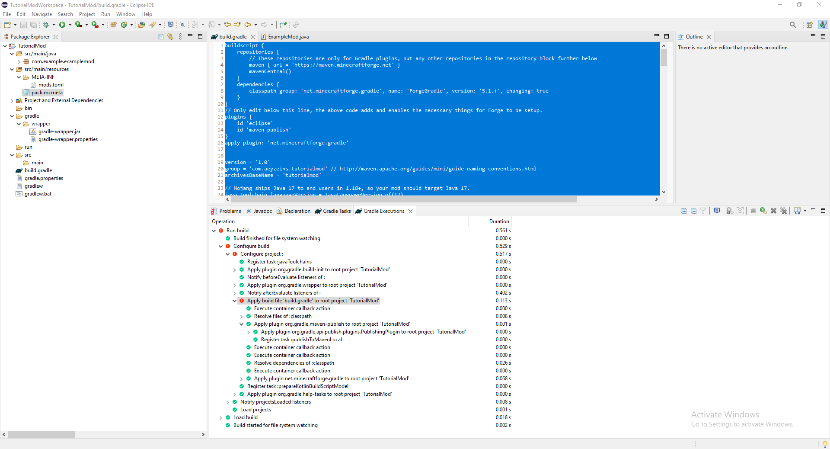Toggle Skip All Breakpoints icon
The width and height of the screenshot is (830, 449).
(x=182, y=25)
